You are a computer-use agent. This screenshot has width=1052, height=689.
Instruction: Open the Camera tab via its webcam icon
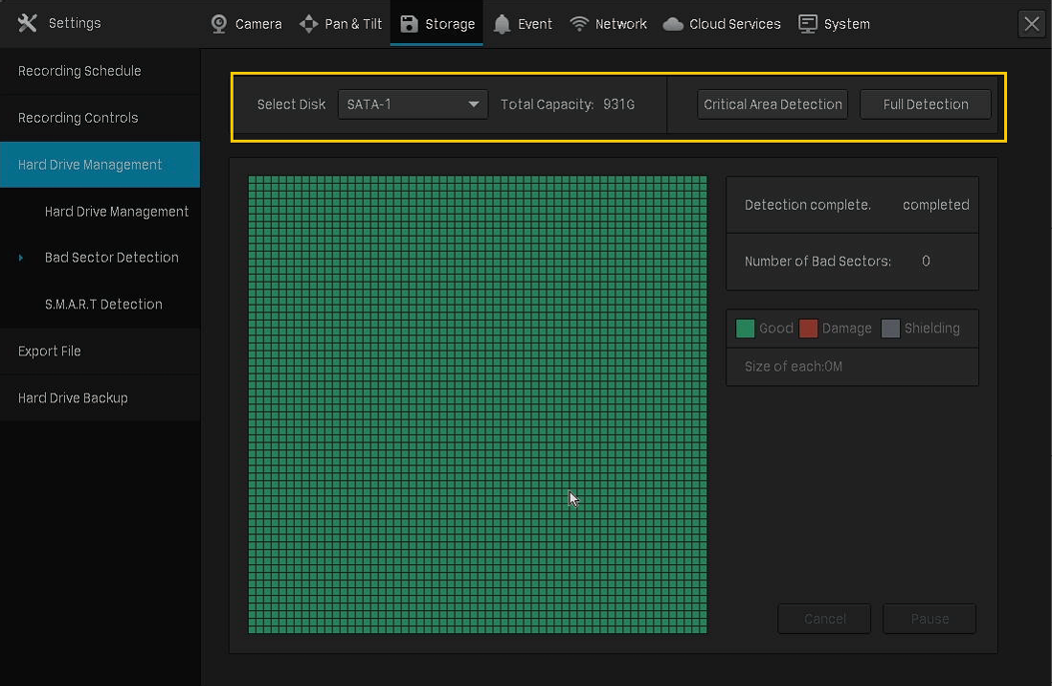219,24
